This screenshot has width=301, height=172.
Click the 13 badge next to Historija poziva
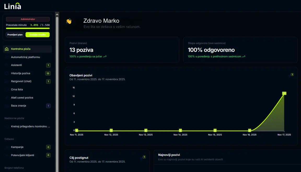tap(48, 73)
